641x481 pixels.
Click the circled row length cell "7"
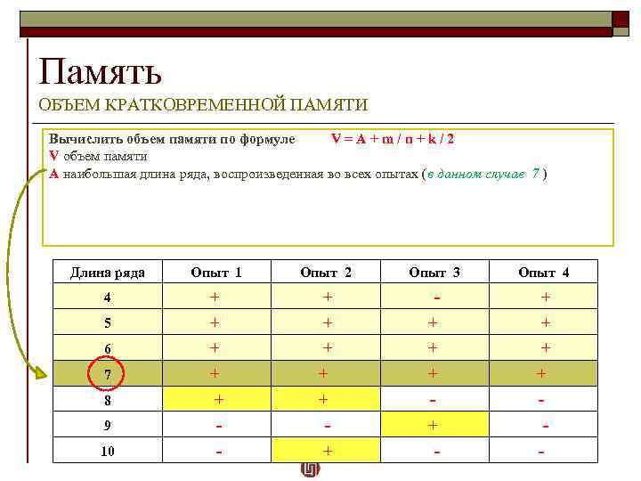click(107, 374)
